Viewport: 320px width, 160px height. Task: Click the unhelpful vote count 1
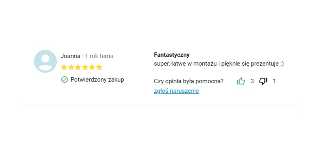coord(274,81)
